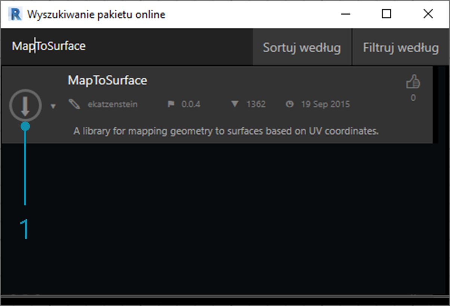This screenshot has height=306, width=450.
Task: Click into the MapToSurface search field
Action: click(126, 47)
